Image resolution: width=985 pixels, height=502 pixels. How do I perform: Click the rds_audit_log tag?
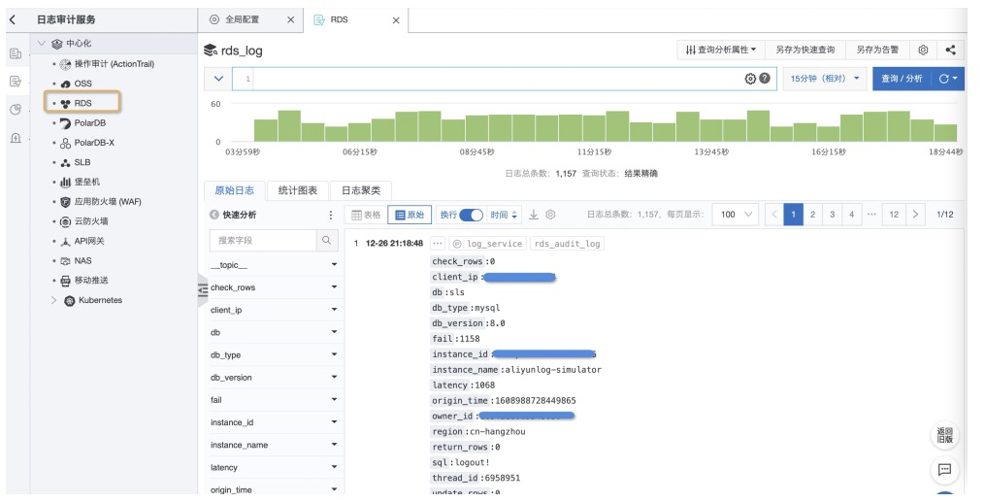(568, 243)
